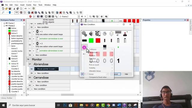Pick the Player 1 joystick icon

tap(125, 34)
